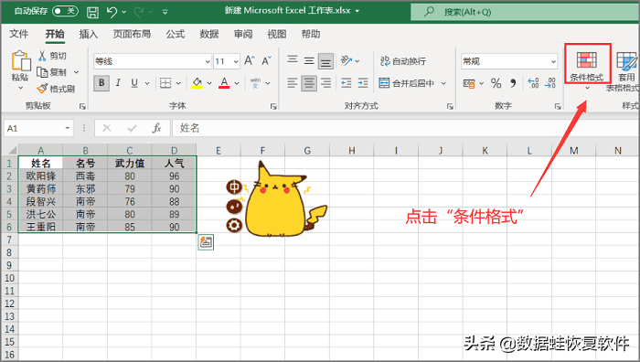Click the fx insert function icon
The width and height of the screenshot is (640, 362).
tap(156, 128)
